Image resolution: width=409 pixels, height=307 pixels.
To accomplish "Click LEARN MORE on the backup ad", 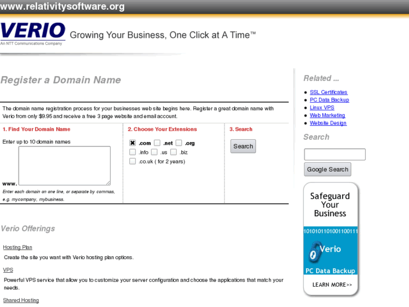I will pos(332,284).
